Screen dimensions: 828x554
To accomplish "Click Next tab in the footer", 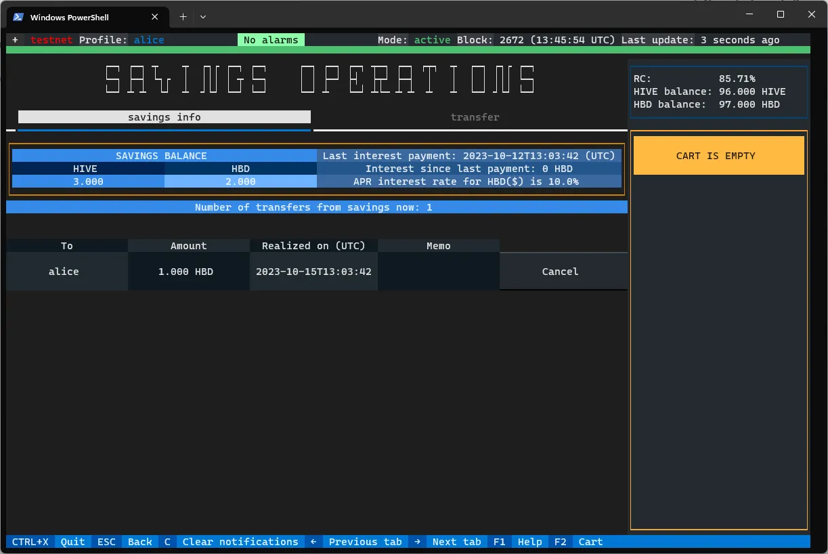I will [x=457, y=542].
